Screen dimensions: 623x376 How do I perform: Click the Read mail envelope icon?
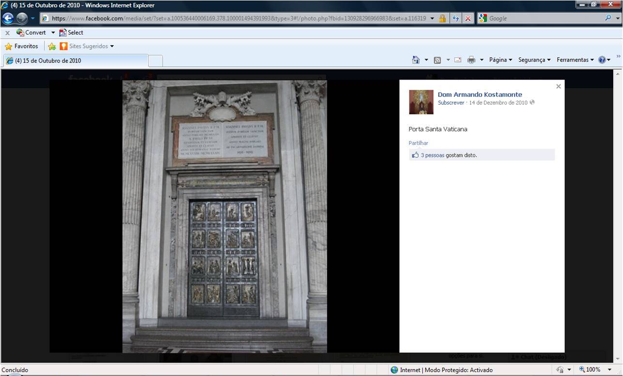click(x=457, y=60)
